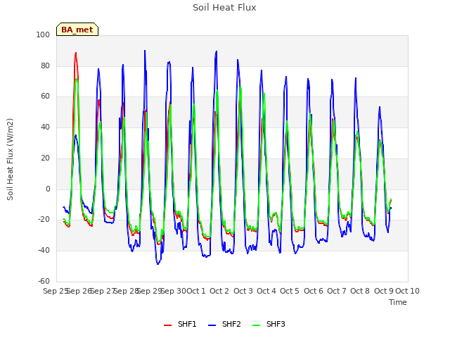Viewport: 450px width, 338px height.
Task: Click the blue SHF2 lowest trough near Sep 29
Action: 157,264
